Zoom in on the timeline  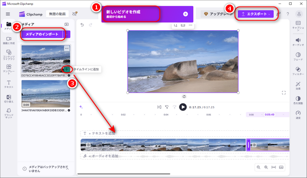point(265,167)
